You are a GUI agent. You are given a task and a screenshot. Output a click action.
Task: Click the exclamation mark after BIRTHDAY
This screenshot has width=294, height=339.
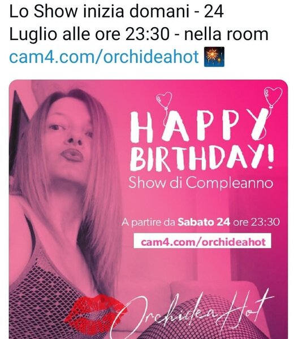coord(271,158)
